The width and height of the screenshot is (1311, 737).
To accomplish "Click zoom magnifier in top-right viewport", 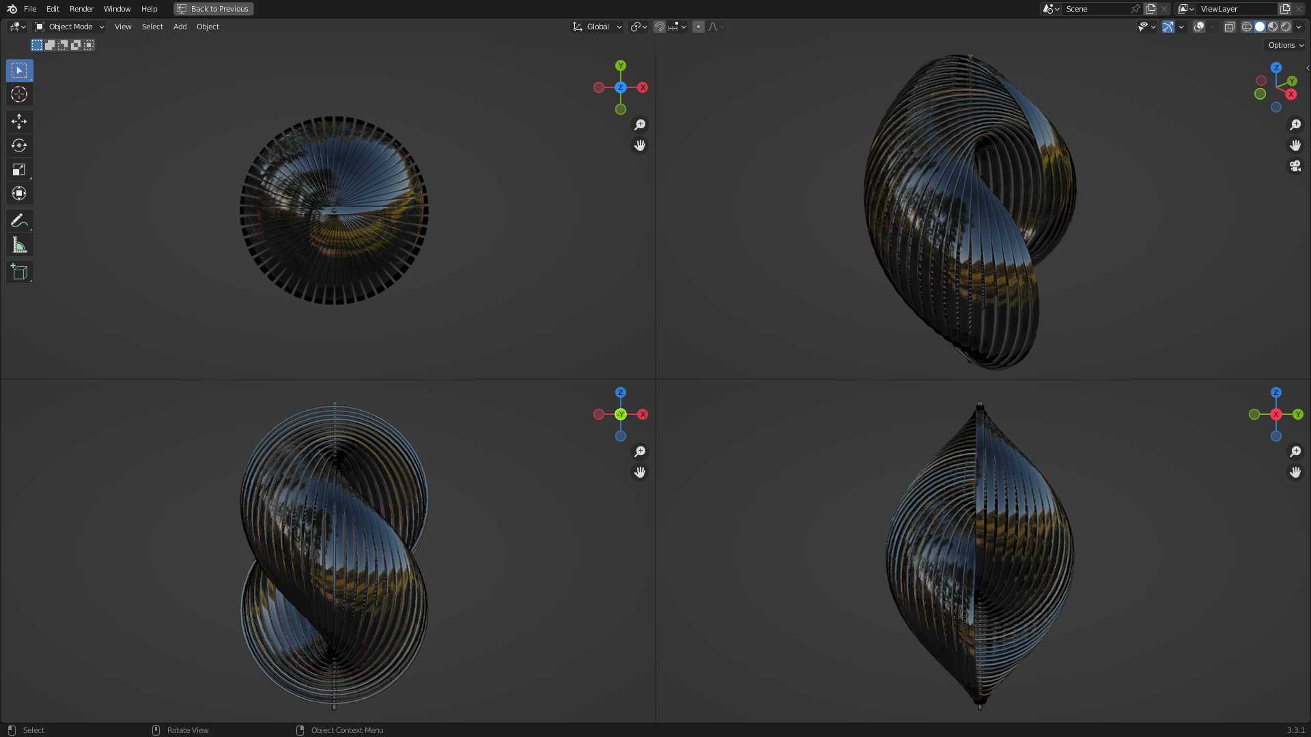I will [1295, 125].
